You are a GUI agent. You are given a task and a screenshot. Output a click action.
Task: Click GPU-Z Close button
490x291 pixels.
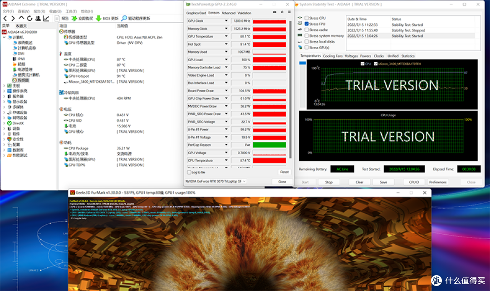pos(282,182)
